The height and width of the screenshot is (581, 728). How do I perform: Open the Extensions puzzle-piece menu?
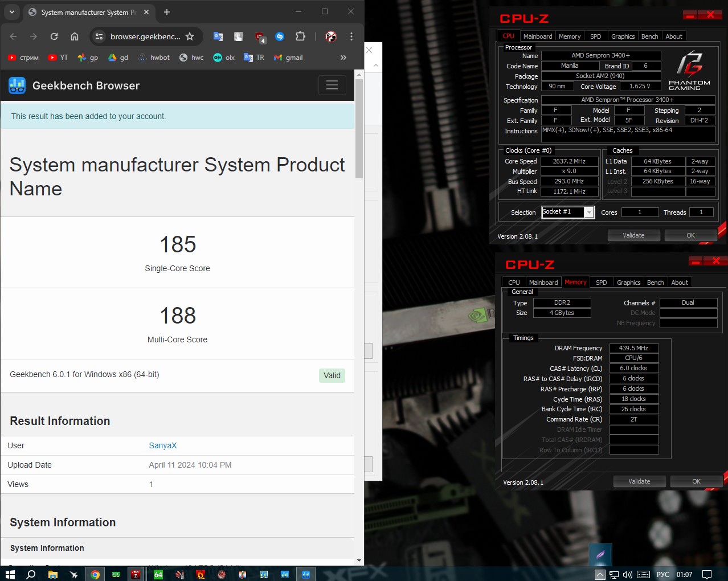[x=300, y=36]
